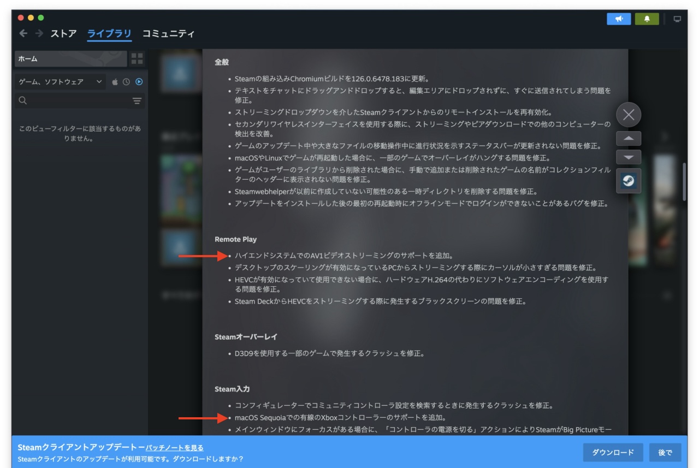699x468 pixels.
Task: Open the コミュニティ tab
Action: (x=168, y=33)
